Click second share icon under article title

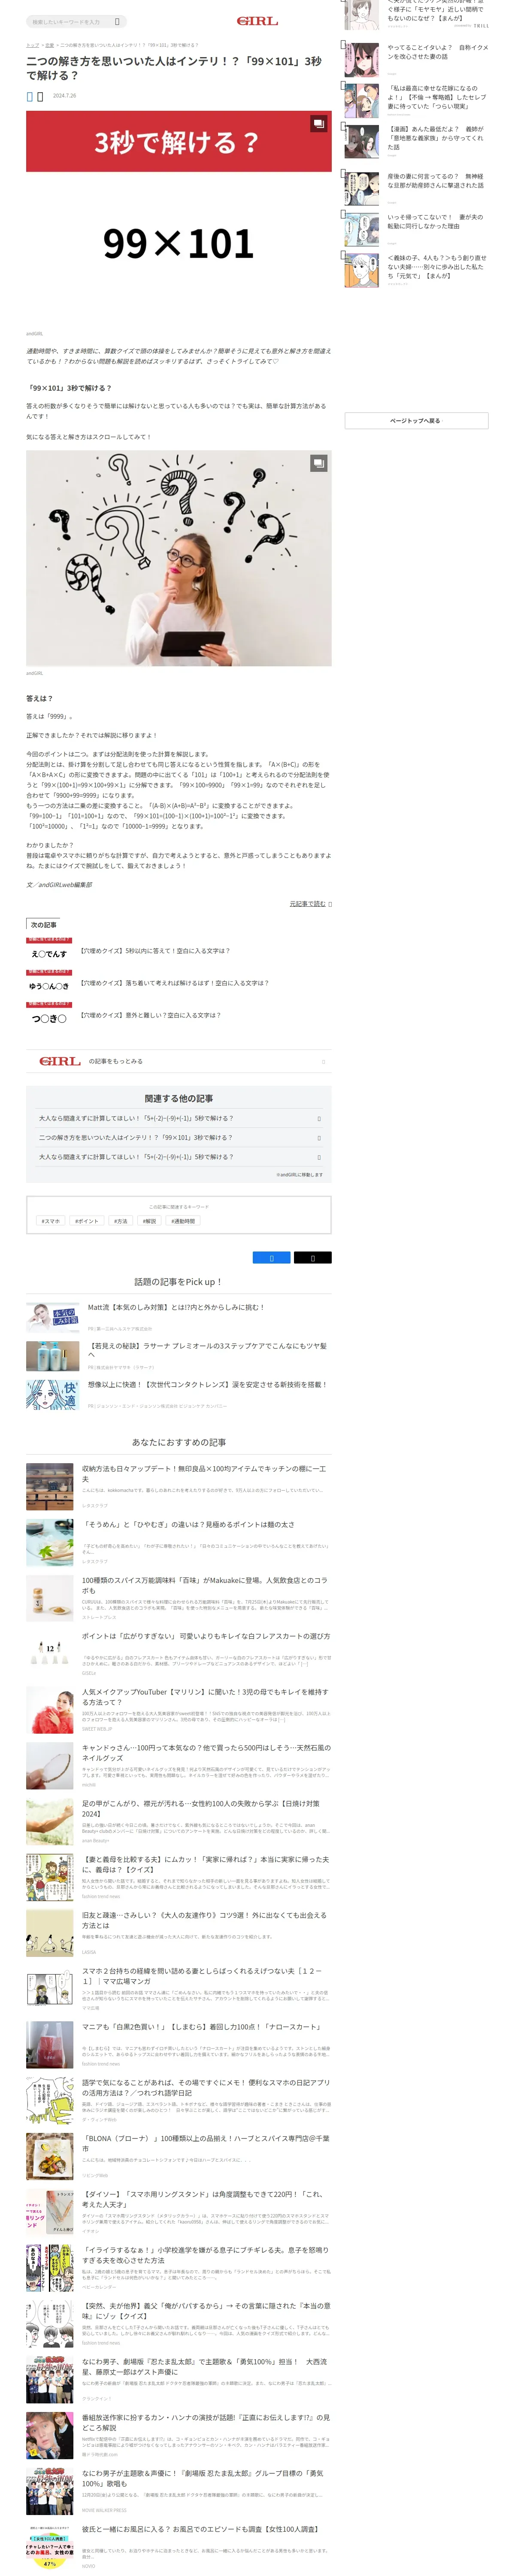pos(40,96)
